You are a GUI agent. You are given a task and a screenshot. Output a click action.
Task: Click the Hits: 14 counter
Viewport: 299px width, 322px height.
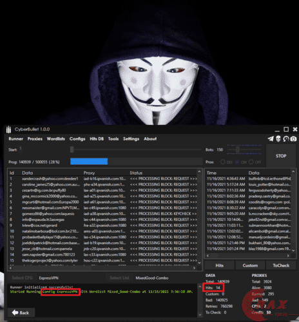[213, 288]
